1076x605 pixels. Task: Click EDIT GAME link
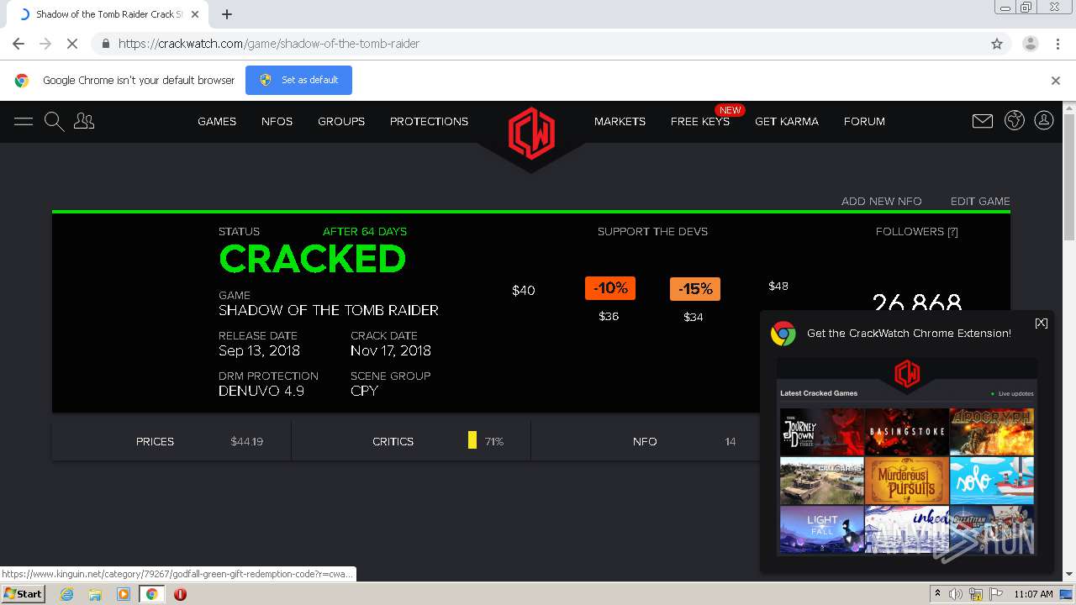click(x=980, y=202)
